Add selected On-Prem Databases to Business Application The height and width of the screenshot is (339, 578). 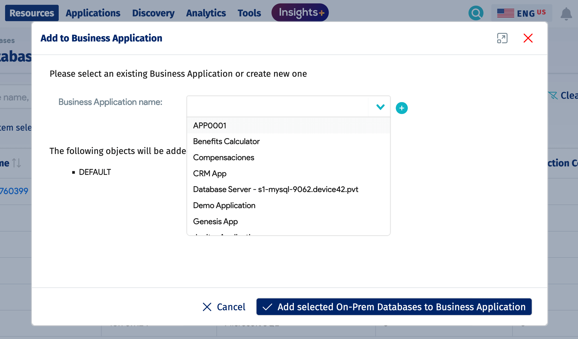(x=394, y=307)
